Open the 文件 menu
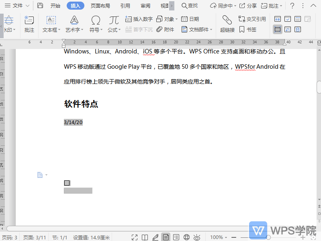Screen dimensions: 321x241 tap(17, 6)
